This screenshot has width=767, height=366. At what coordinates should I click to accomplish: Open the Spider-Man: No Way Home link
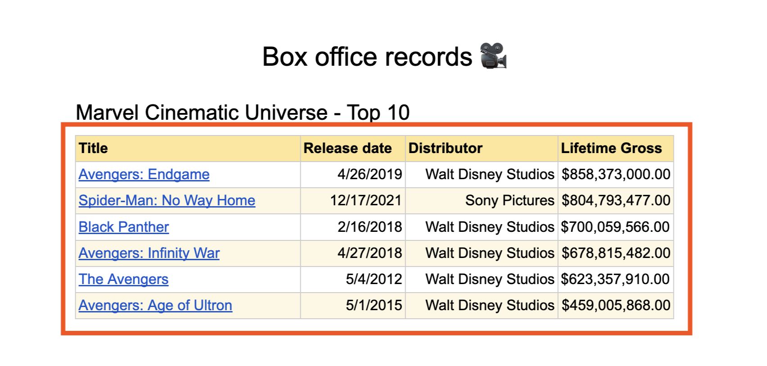pos(167,200)
